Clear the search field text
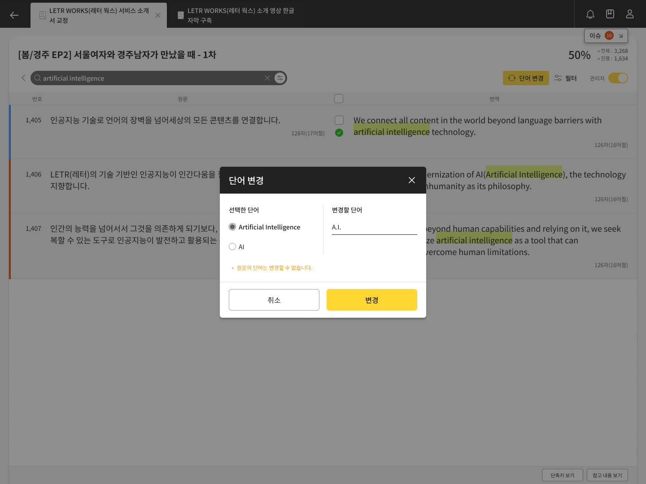646x484 pixels. tap(267, 78)
